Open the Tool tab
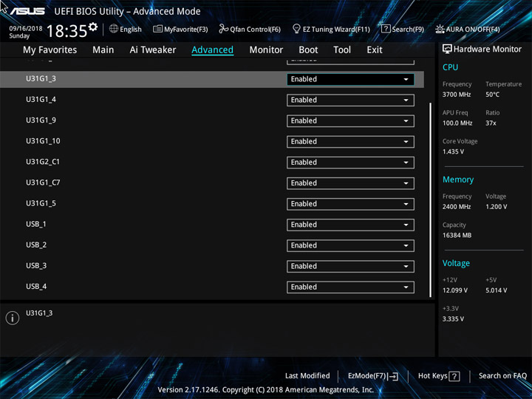 tap(342, 50)
